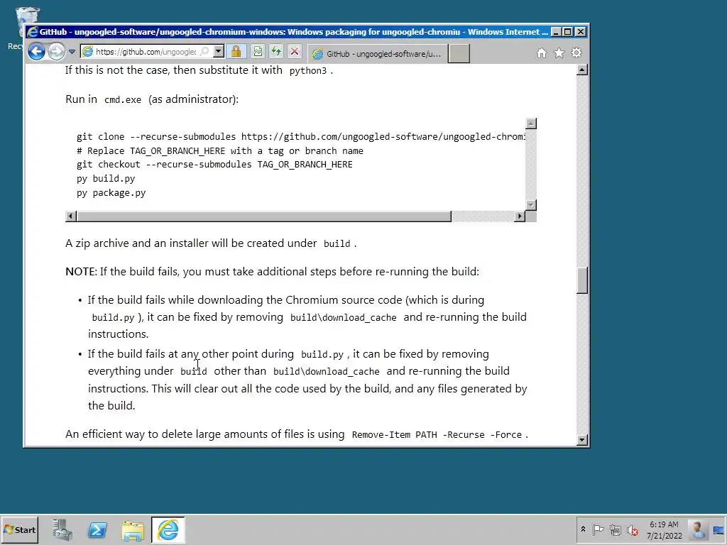Screen dimensions: 727x545
Task: Click code block scroll left arrow
Action: [x=71, y=216]
